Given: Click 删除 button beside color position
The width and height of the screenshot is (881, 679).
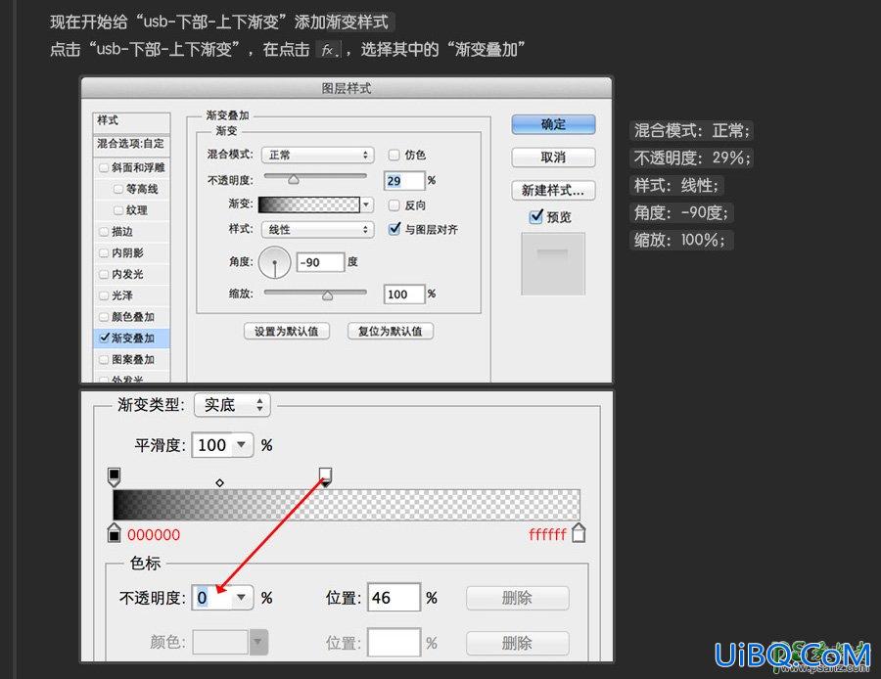Looking at the screenshot, I should coord(518,643).
